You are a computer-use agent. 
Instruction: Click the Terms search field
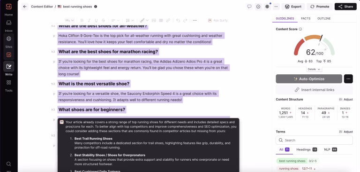pyautogui.click(x=315, y=140)
